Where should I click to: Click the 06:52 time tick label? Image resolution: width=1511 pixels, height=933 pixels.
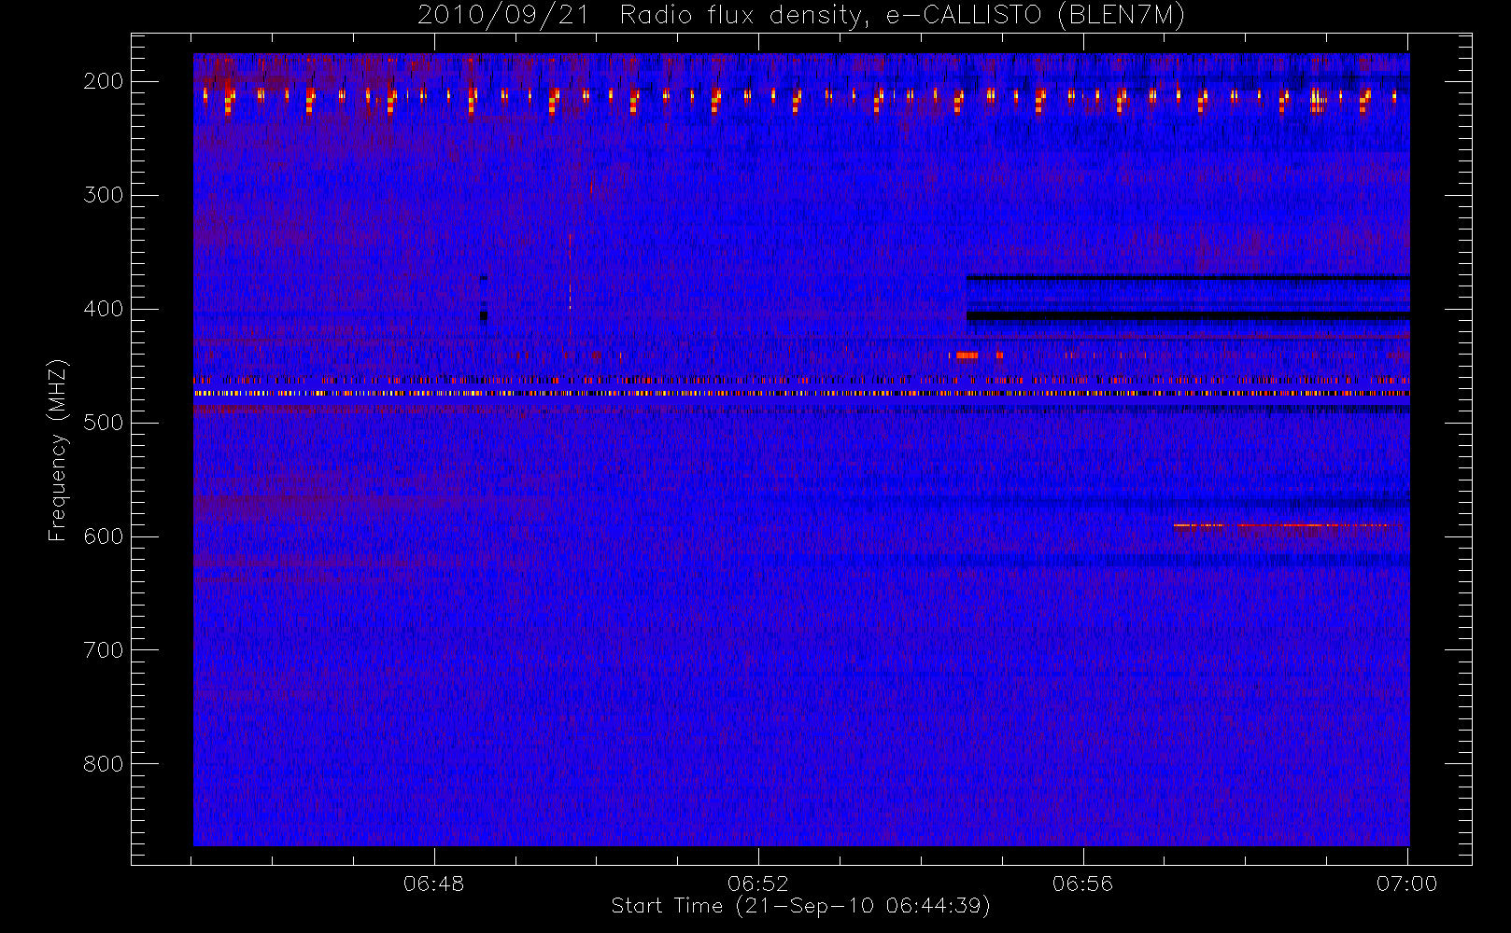(758, 884)
